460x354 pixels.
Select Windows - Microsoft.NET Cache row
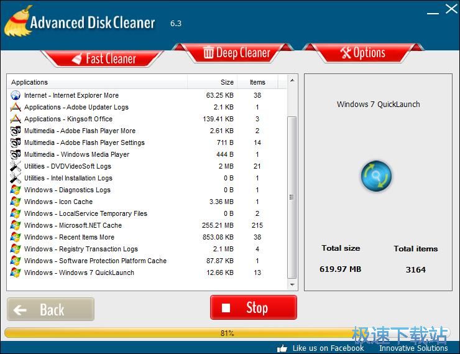(x=147, y=225)
